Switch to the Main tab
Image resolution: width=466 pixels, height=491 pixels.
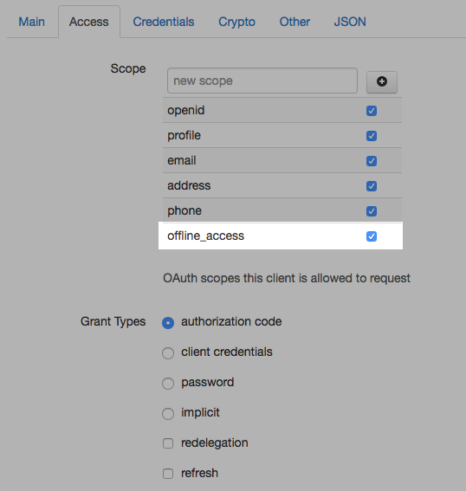32,22
